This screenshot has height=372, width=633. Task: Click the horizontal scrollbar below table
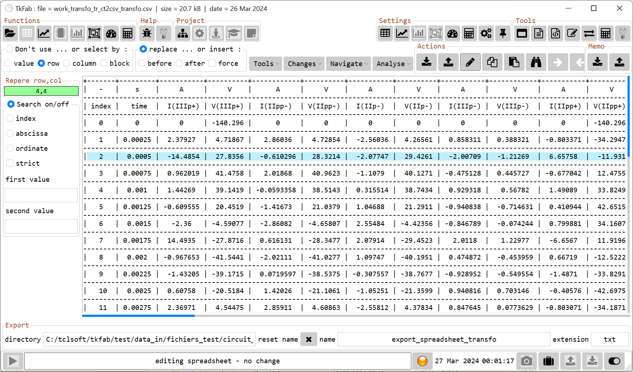[139, 315]
